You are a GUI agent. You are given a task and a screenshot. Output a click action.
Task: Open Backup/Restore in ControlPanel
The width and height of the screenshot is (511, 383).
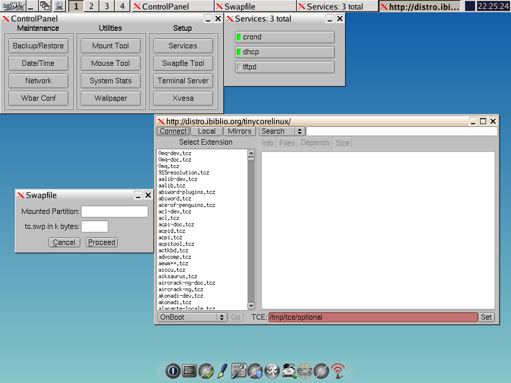(38, 46)
